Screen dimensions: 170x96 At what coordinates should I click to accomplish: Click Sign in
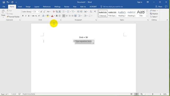coord(140,2)
